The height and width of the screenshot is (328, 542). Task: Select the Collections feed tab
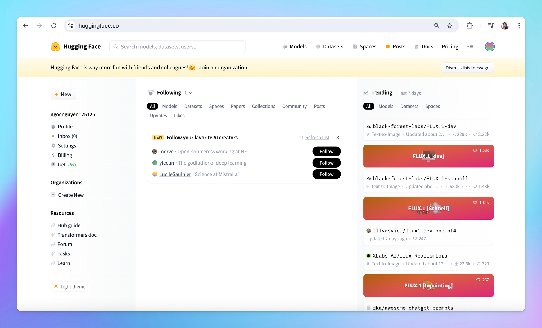pyautogui.click(x=264, y=106)
